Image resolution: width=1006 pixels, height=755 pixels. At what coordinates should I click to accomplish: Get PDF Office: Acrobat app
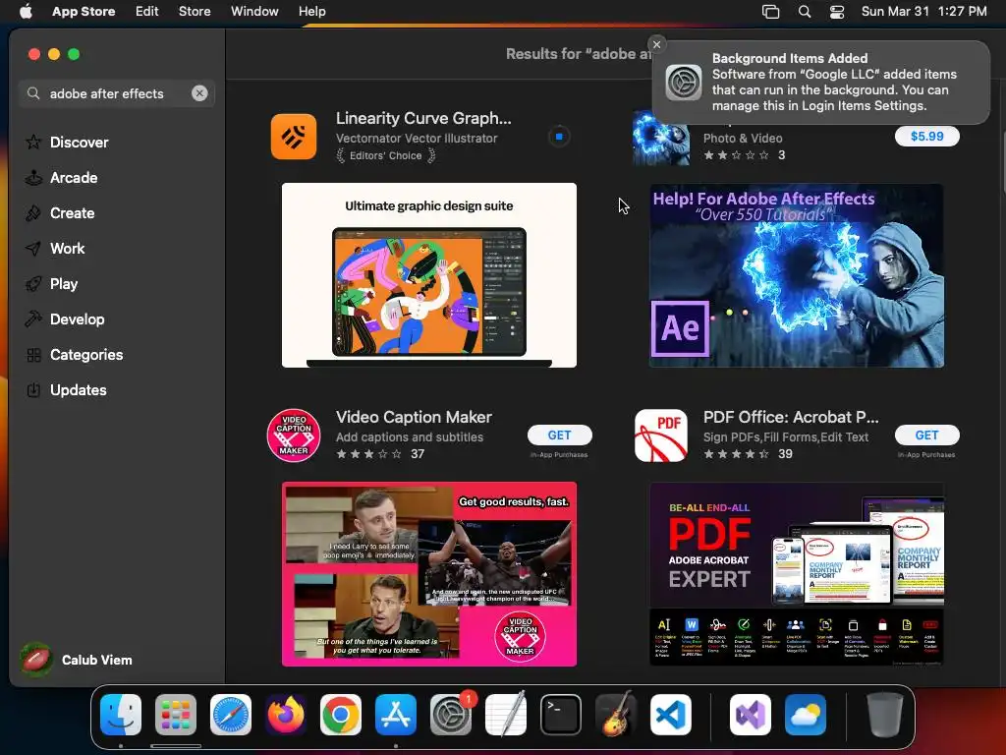pos(926,435)
